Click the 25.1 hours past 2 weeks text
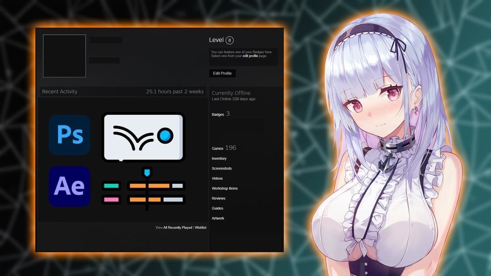This screenshot has height=276, width=491. click(x=175, y=91)
